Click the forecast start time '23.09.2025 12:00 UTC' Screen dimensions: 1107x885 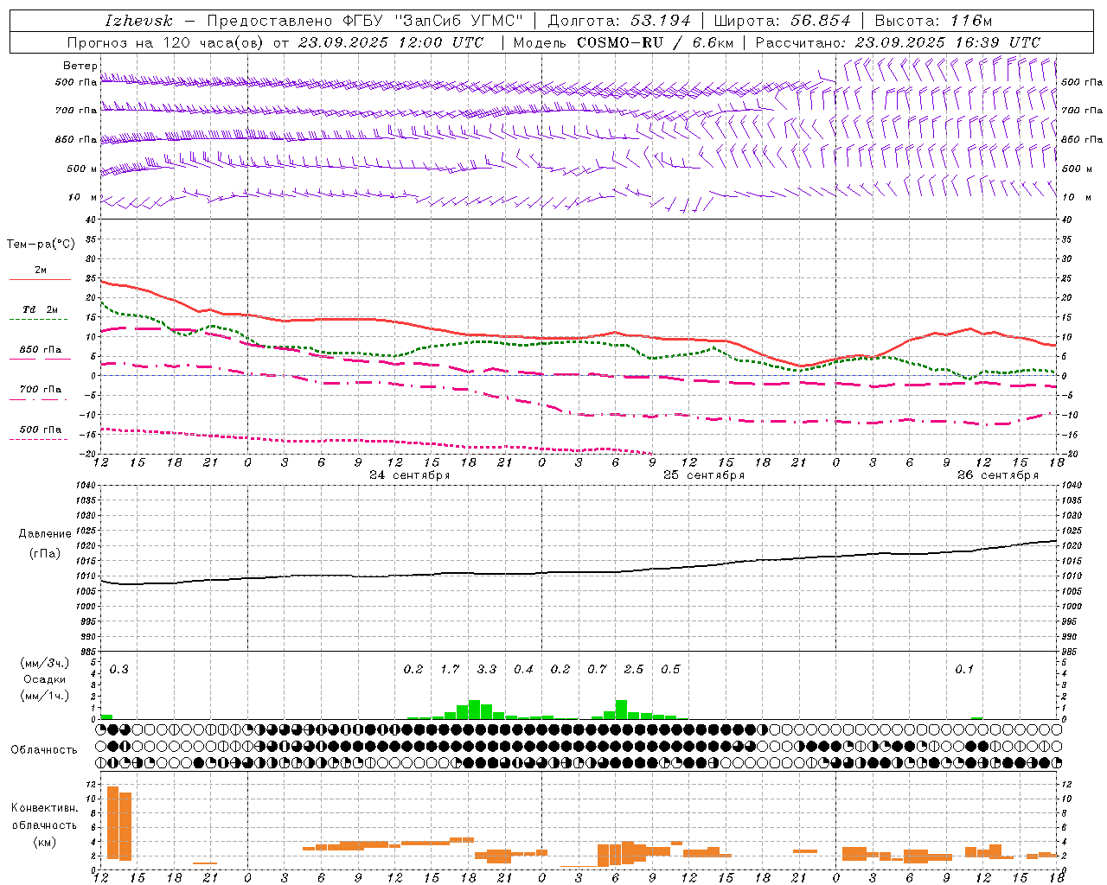(x=390, y=42)
